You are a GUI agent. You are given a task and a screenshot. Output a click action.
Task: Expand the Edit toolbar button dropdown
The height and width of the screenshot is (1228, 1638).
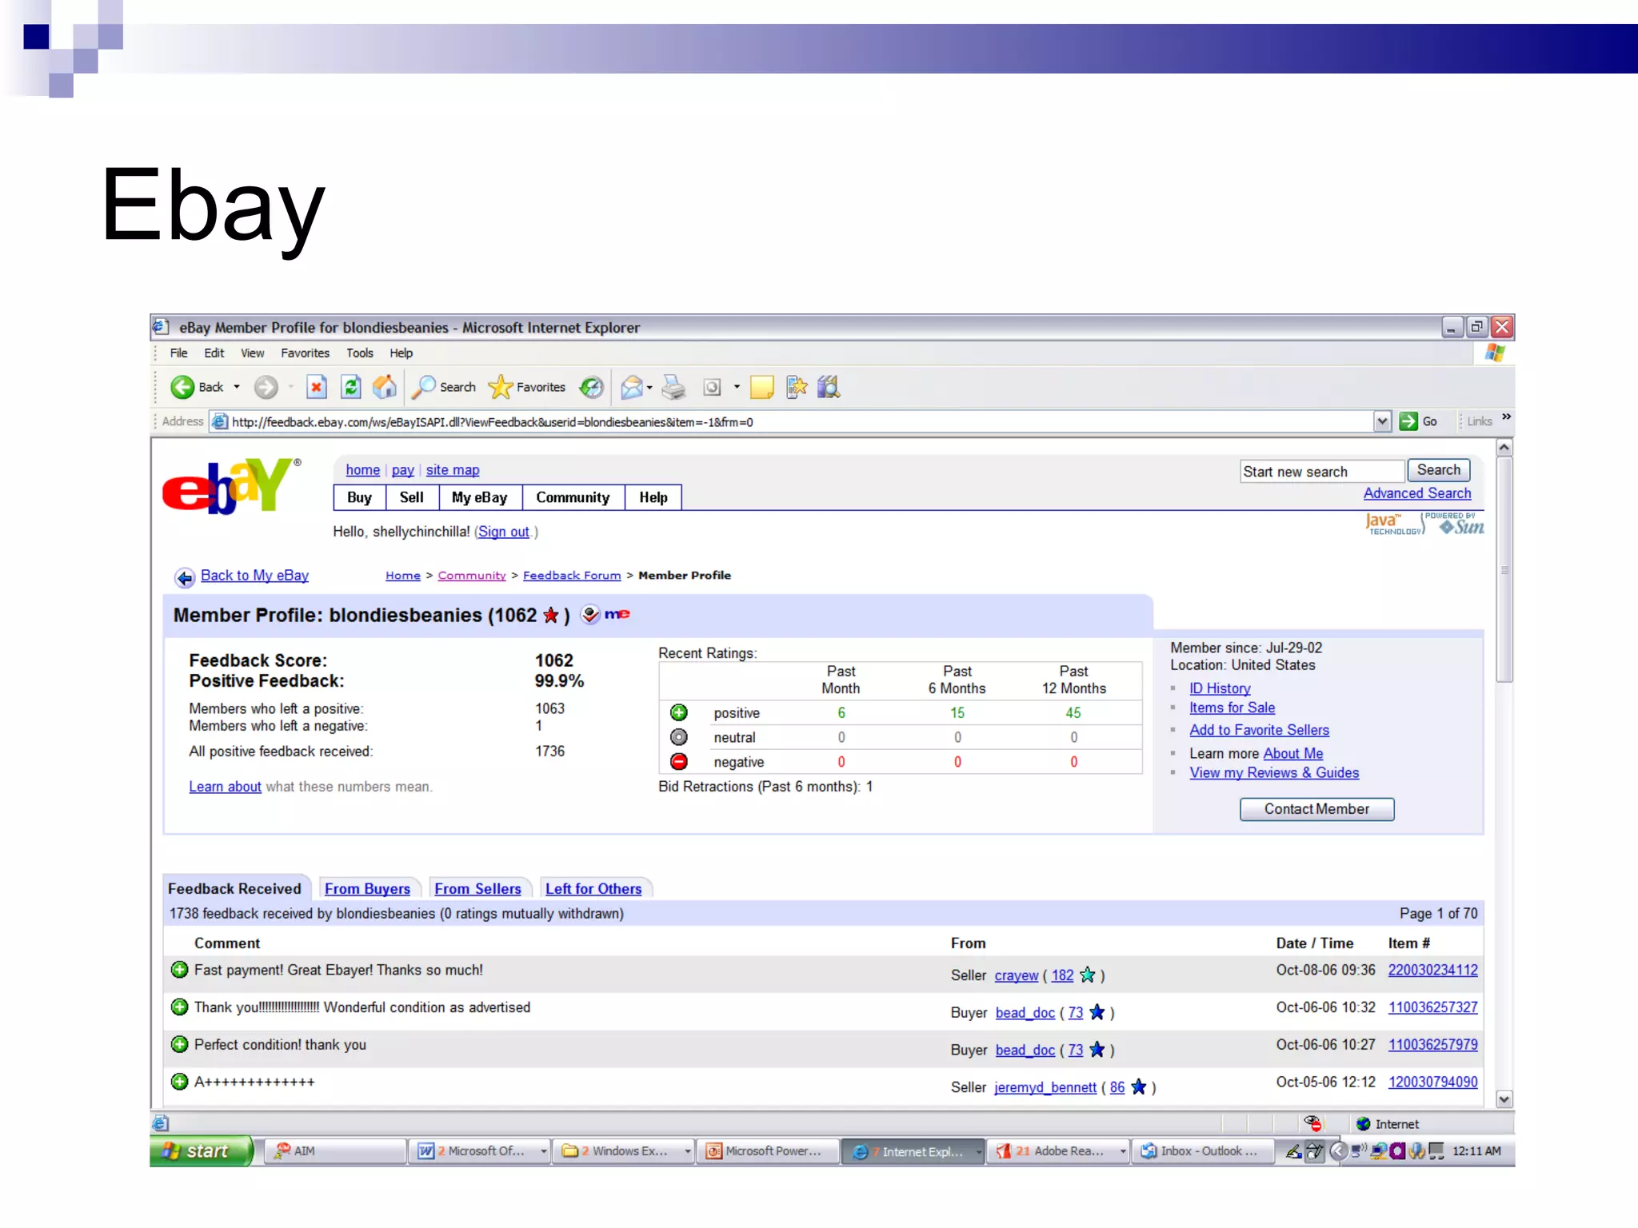pyautogui.click(x=737, y=387)
